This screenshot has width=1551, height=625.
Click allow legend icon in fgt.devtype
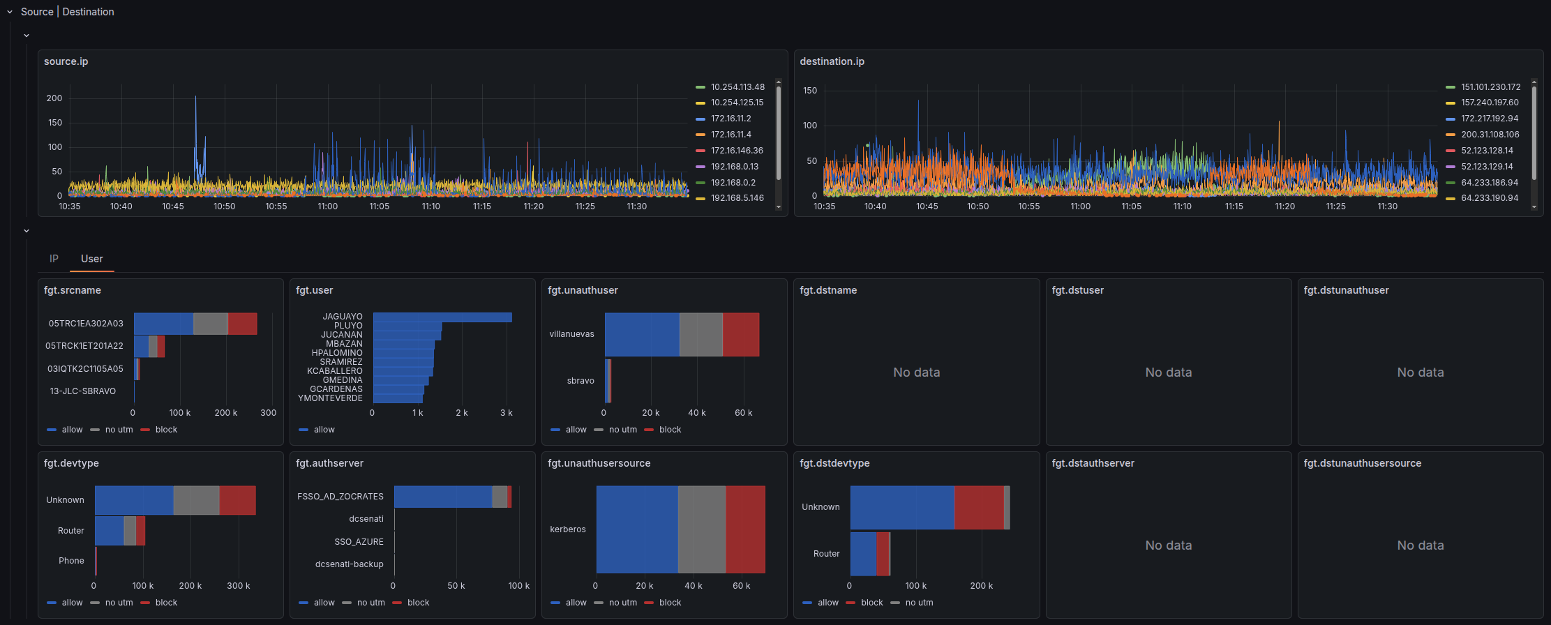(52, 603)
